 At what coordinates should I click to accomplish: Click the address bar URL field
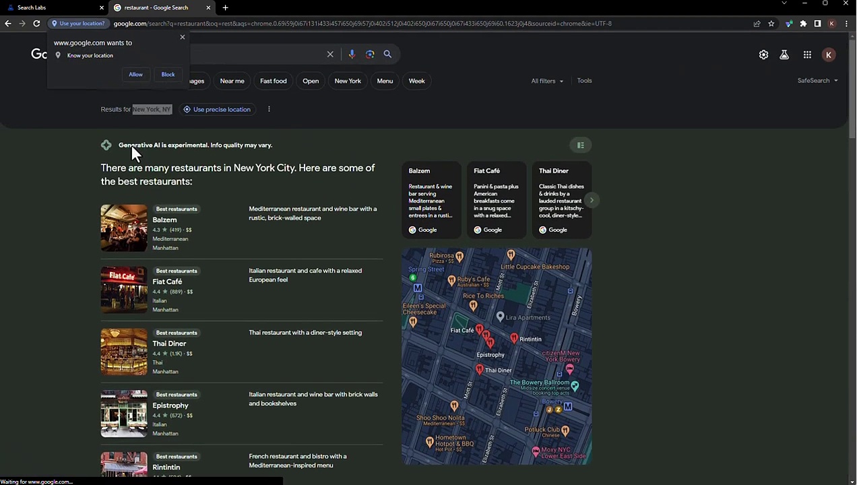tap(431, 24)
